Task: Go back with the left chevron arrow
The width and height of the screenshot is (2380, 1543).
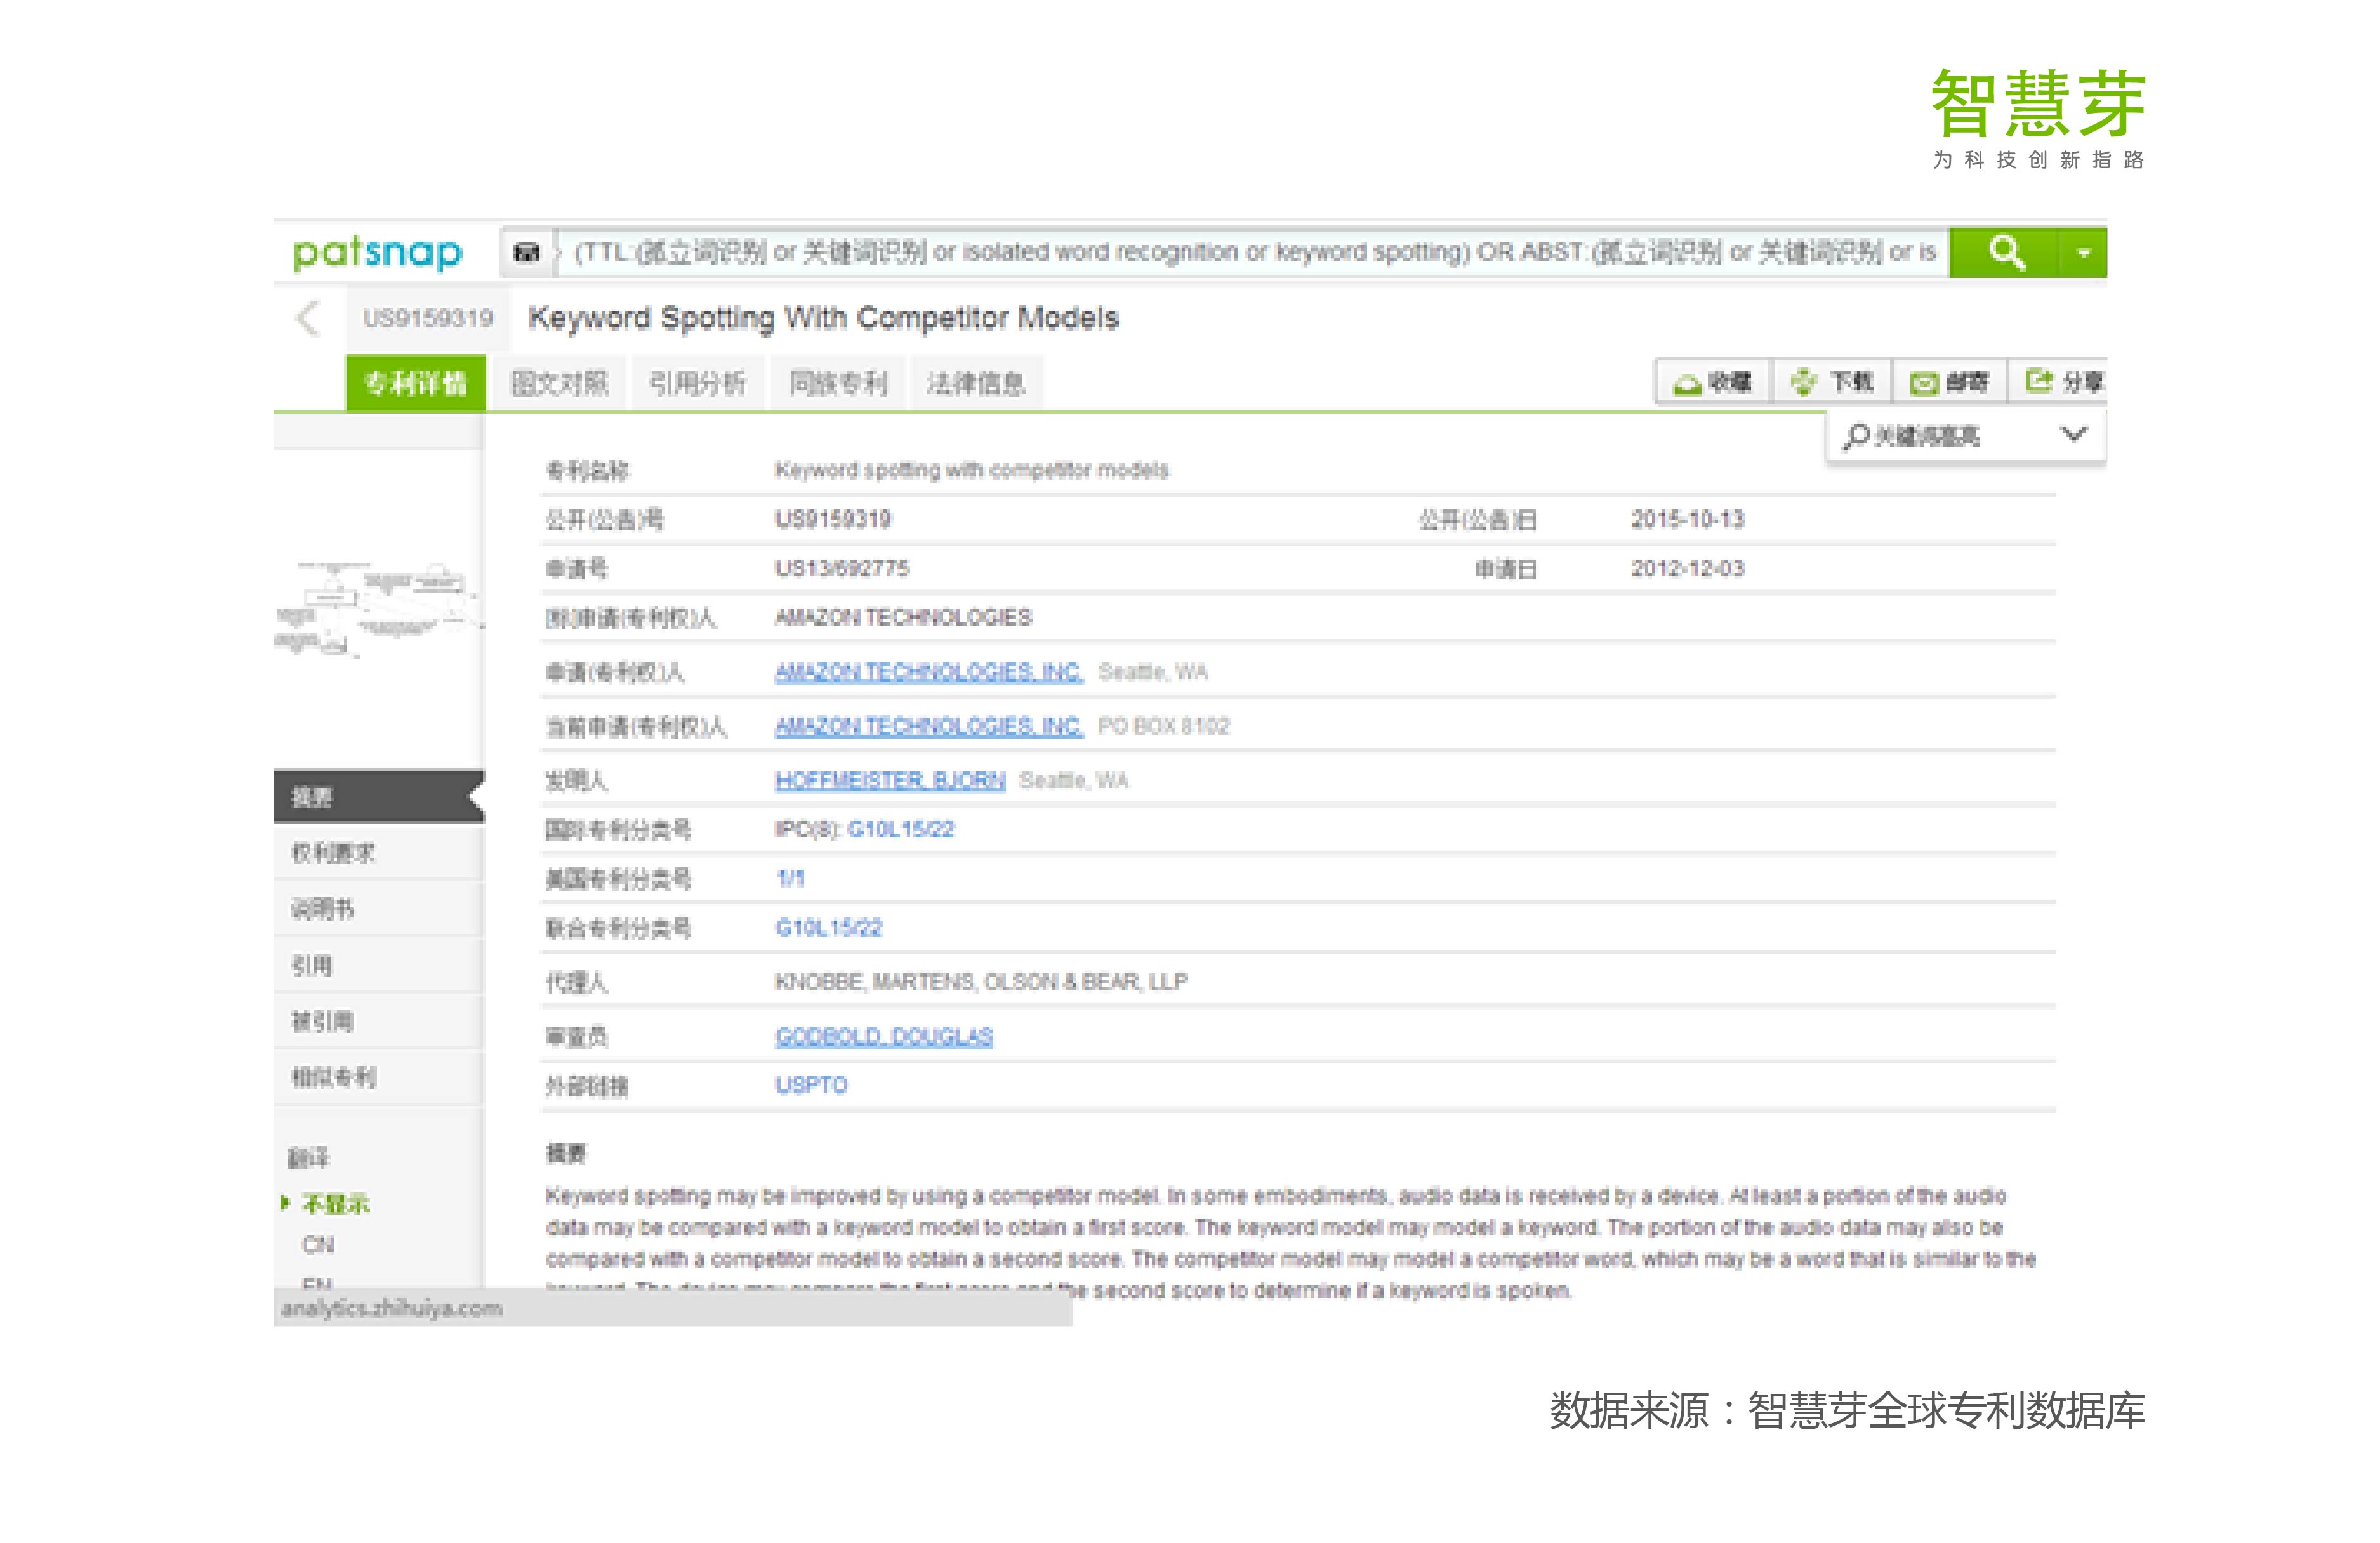Action: tap(308, 318)
